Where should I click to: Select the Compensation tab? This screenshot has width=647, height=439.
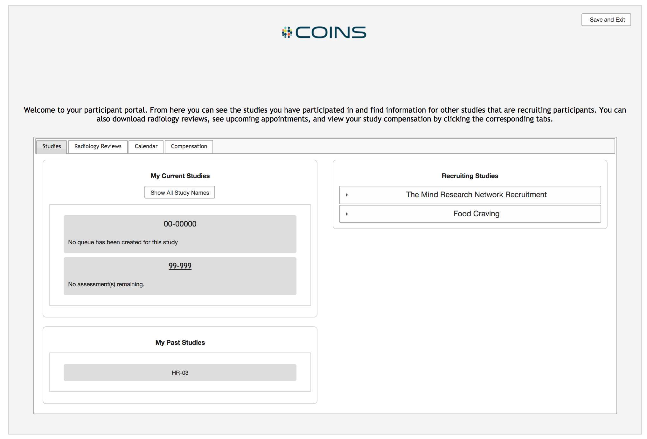point(189,146)
